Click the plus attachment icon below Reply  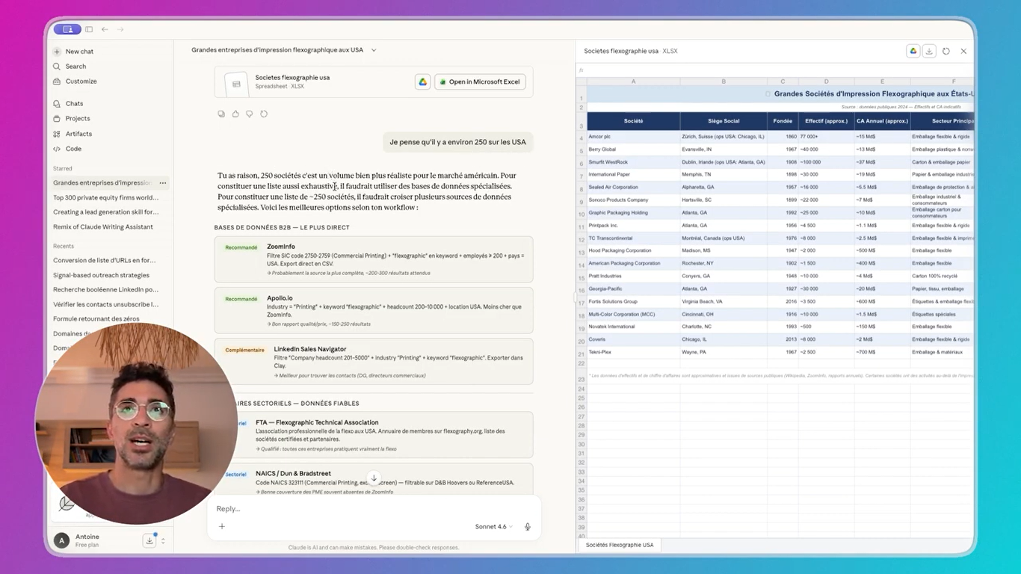coord(222,527)
